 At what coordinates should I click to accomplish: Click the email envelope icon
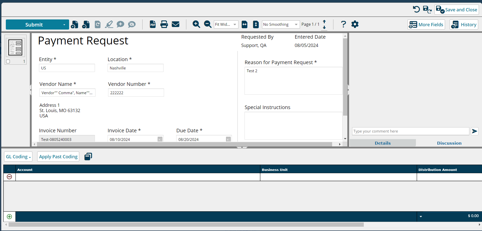click(x=175, y=24)
